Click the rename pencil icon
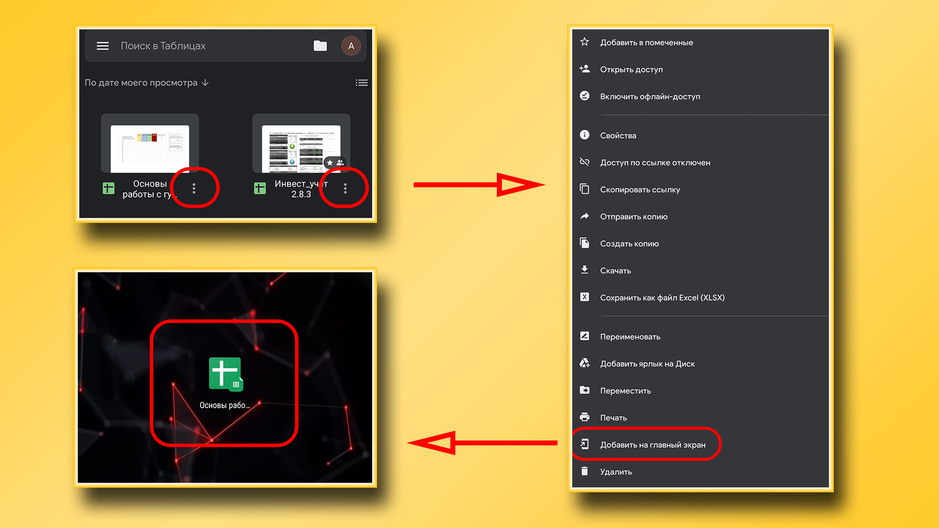Image resolution: width=939 pixels, height=528 pixels. (x=584, y=336)
